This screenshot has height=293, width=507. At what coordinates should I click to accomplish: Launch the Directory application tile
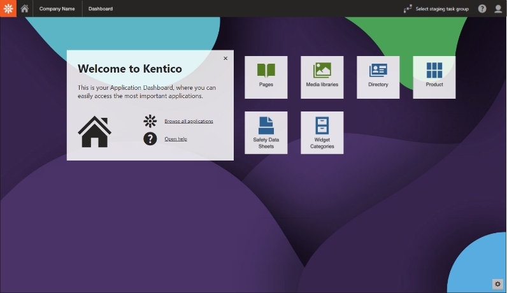[x=378, y=77]
